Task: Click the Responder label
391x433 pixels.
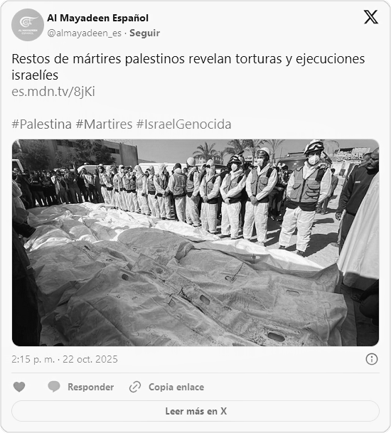Action: click(x=91, y=387)
